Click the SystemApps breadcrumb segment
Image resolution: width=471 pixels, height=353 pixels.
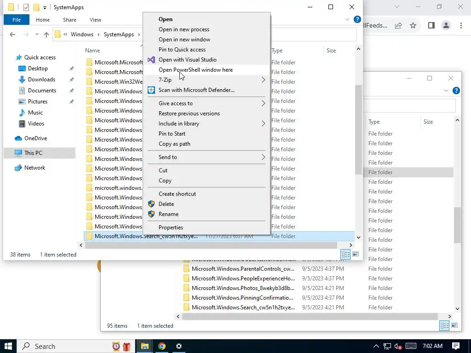coord(119,34)
